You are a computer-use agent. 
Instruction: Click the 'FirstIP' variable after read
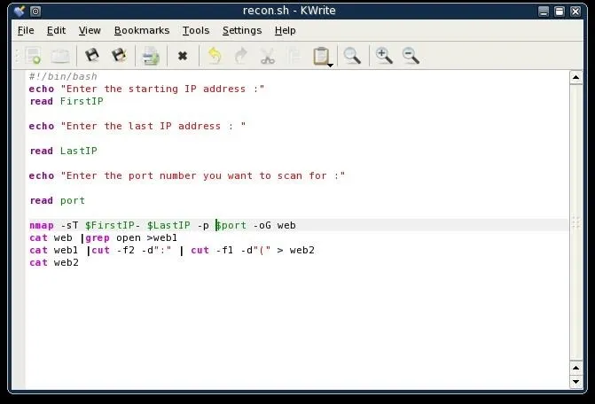[x=82, y=101]
